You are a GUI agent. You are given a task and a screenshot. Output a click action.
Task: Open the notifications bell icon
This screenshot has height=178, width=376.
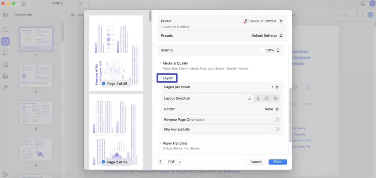(x=363, y=4)
